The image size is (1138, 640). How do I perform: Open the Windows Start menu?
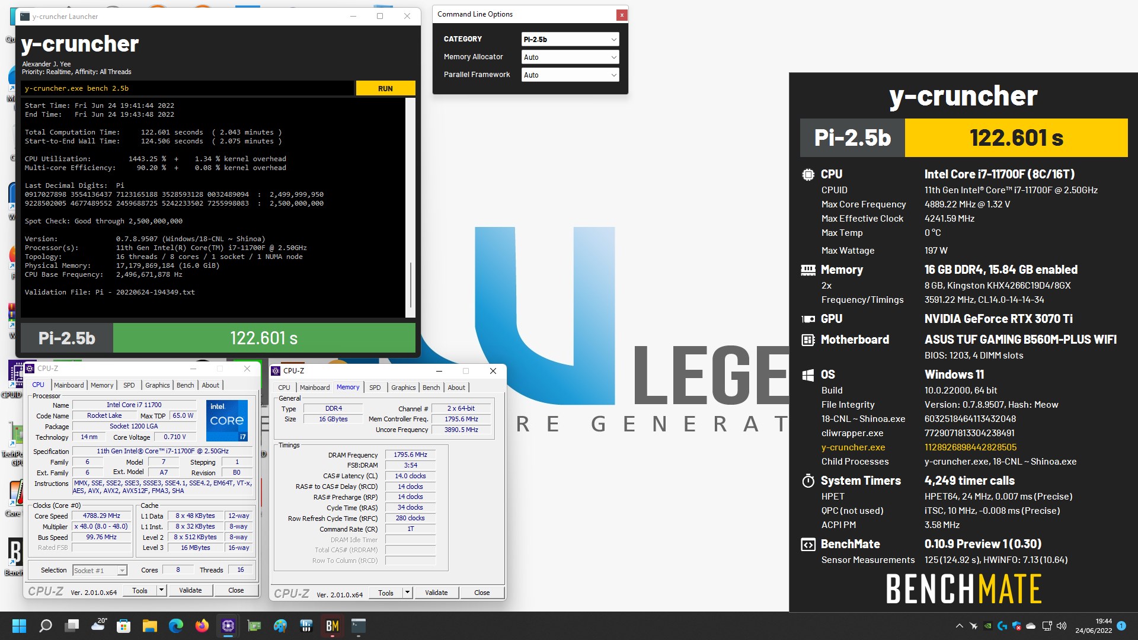[19, 626]
